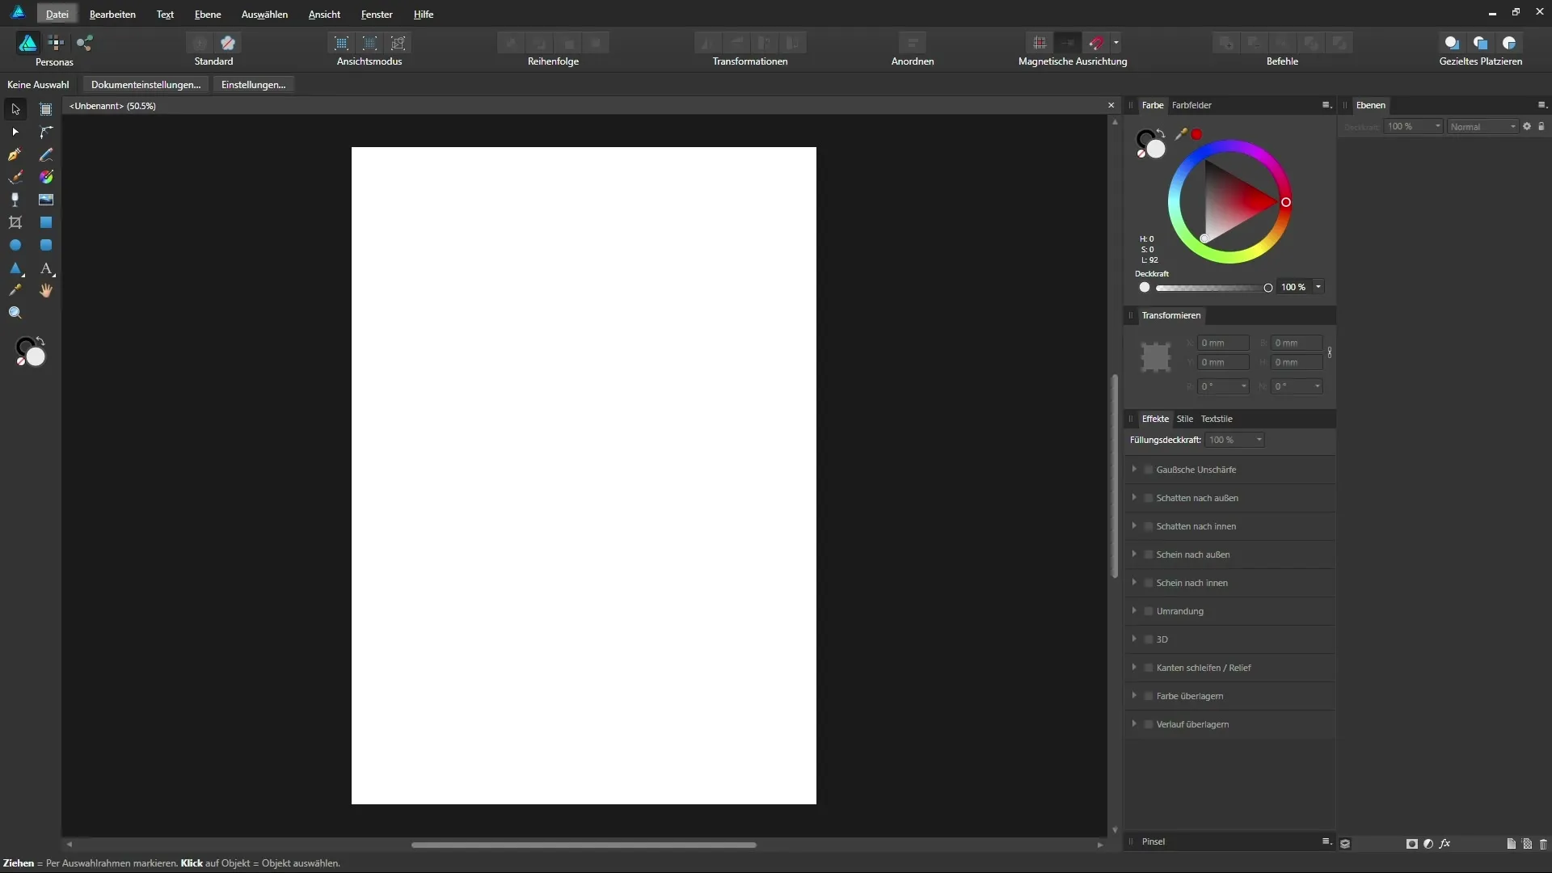The height and width of the screenshot is (873, 1552).
Task: Enable Kanten schleifen / Relief checkbox
Action: pos(1148,668)
